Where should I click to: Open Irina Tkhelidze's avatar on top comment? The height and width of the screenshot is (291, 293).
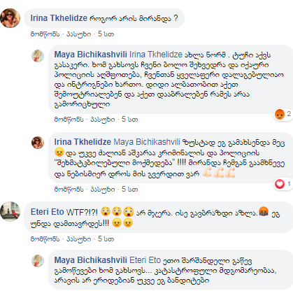[10, 18]
